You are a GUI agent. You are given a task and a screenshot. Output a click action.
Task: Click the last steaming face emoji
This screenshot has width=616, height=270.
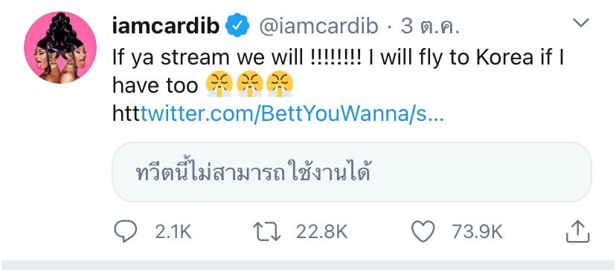[x=280, y=85]
